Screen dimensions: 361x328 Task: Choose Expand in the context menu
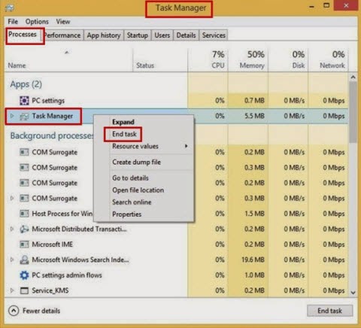123,122
